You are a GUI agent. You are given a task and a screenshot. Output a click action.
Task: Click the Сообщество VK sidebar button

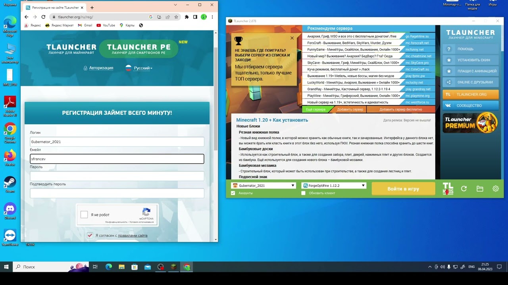(470, 106)
